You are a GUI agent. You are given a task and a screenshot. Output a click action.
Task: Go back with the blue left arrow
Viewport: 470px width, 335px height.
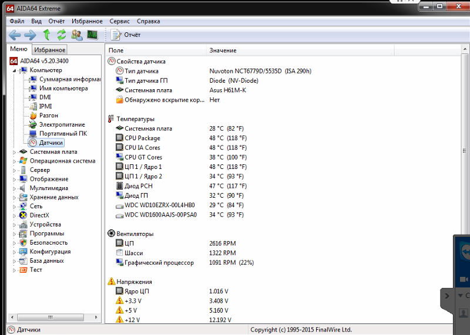point(15,35)
